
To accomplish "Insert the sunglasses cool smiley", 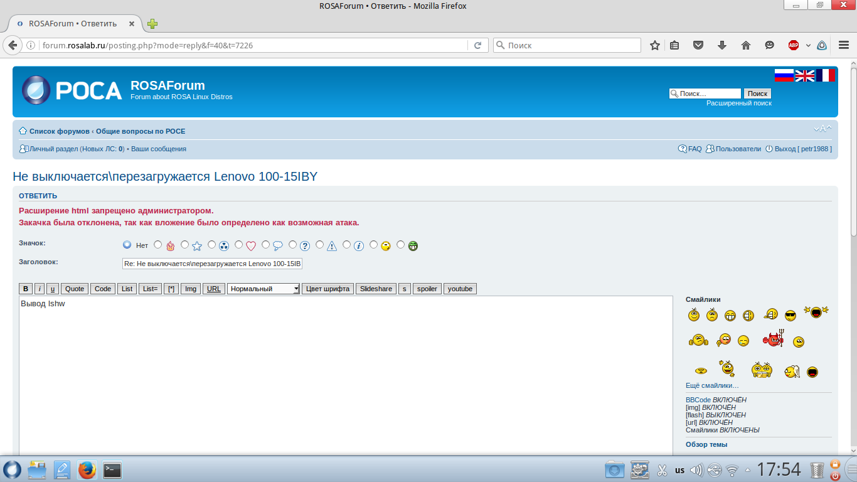I will pos(790,315).
